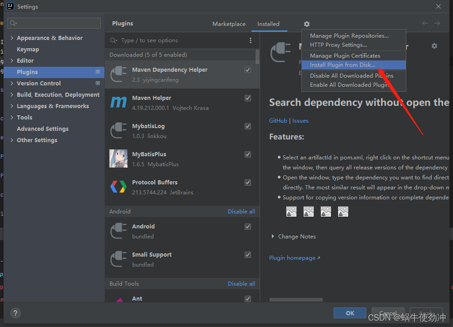Click the MyBatisPlus anime avatar icon
The image size is (453, 327).
click(118, 159)
